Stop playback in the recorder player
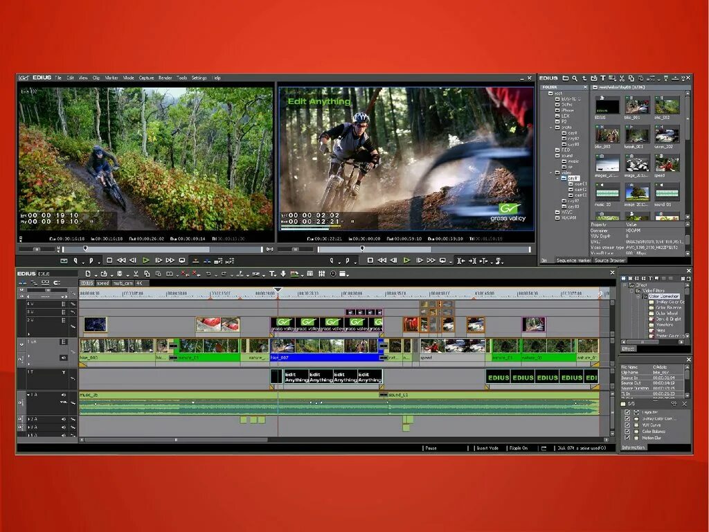The width and height of the screenshot is (709, 532). click(370, 260)
